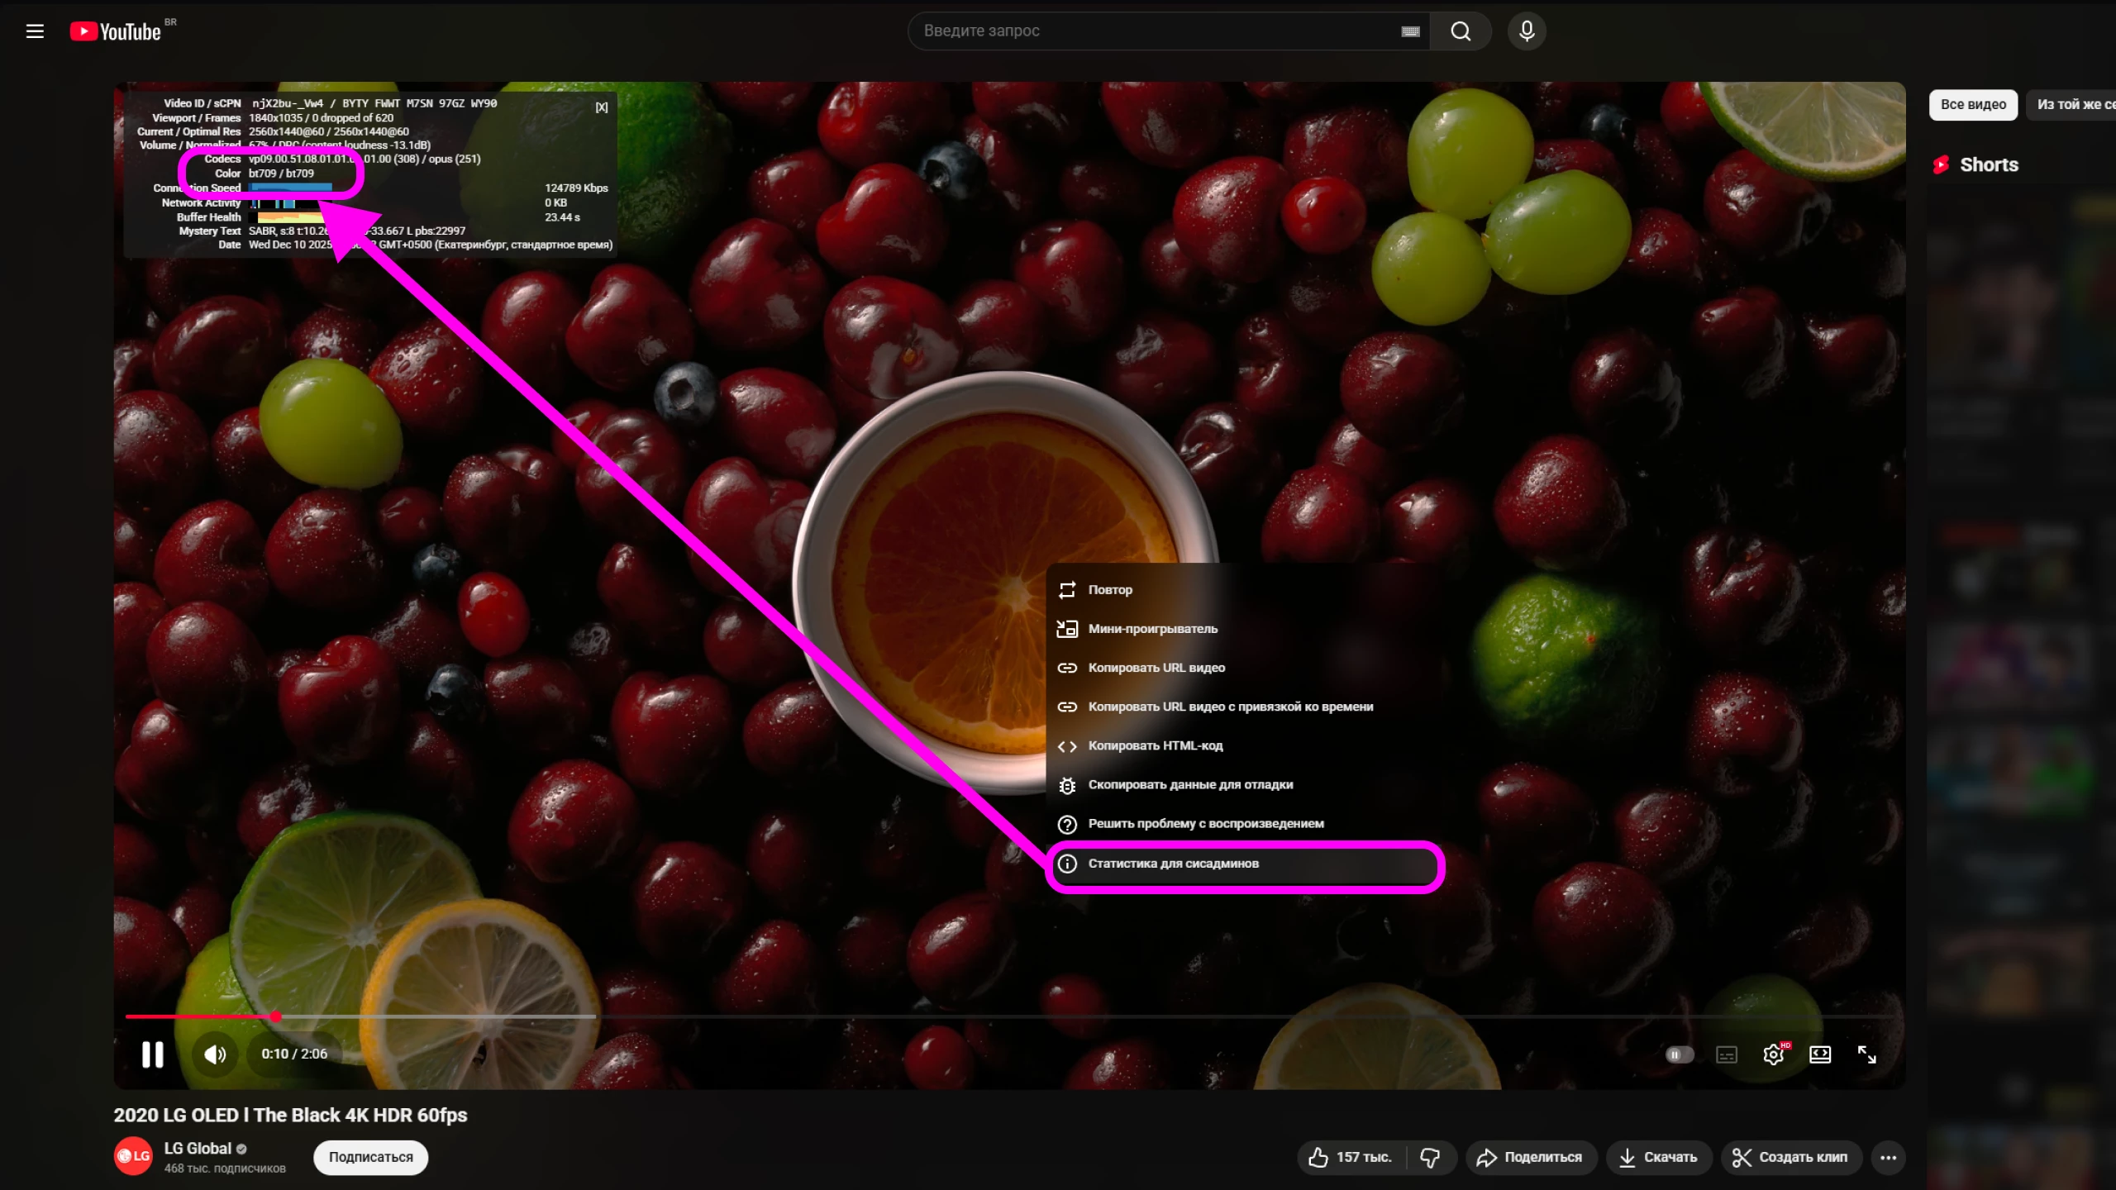The height and width of the screenshot is (1190, 2116).
Task: Pause the video playback
Action: point(153,1054)
